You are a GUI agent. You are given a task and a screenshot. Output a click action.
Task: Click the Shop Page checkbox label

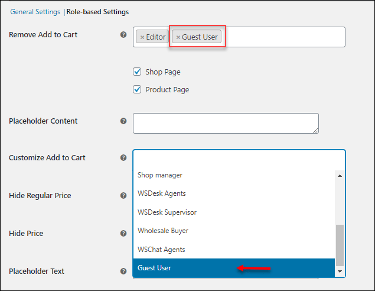163,72
